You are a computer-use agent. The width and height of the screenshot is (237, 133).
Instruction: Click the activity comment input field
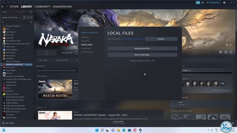tap(57, 71)
